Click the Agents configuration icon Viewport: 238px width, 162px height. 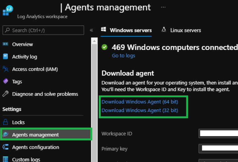click(5, 147)
